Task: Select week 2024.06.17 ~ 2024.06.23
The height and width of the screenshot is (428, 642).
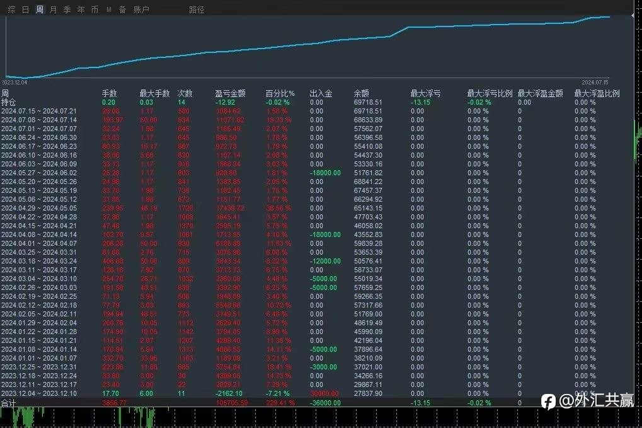Action: coord(38,146)
